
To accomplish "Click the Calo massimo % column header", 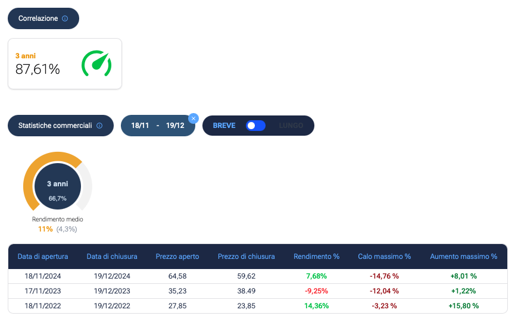I will click(x=384, y=257).
